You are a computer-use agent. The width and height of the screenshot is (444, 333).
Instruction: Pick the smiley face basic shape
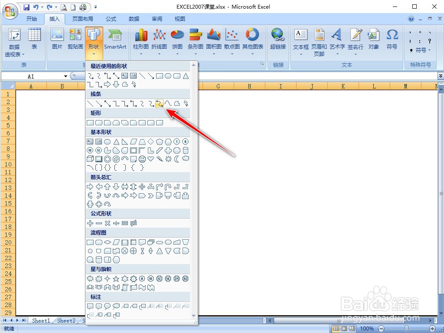point(142,159)
